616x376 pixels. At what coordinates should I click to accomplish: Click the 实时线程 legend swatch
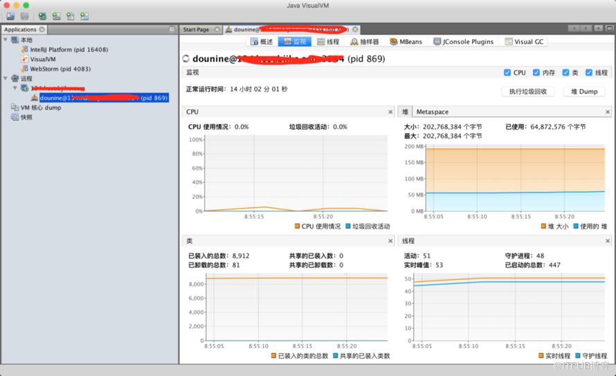point(541,355)
